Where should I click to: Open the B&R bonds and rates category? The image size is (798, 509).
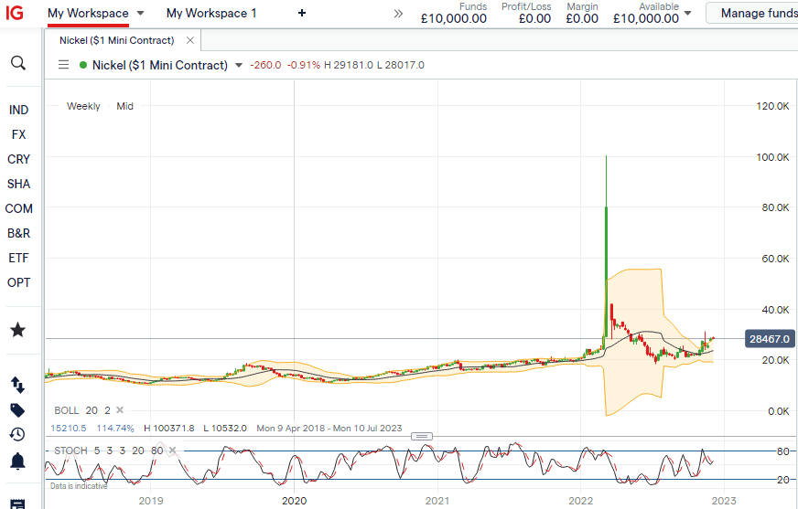click(18, 233)
